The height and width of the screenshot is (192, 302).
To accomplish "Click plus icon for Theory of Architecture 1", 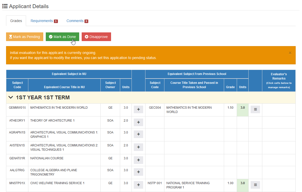I will pos(138,122).
